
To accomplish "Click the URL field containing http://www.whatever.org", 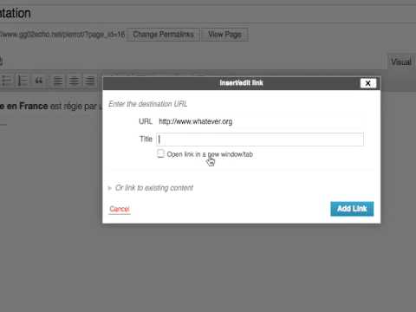I will (x=260, y=121).
